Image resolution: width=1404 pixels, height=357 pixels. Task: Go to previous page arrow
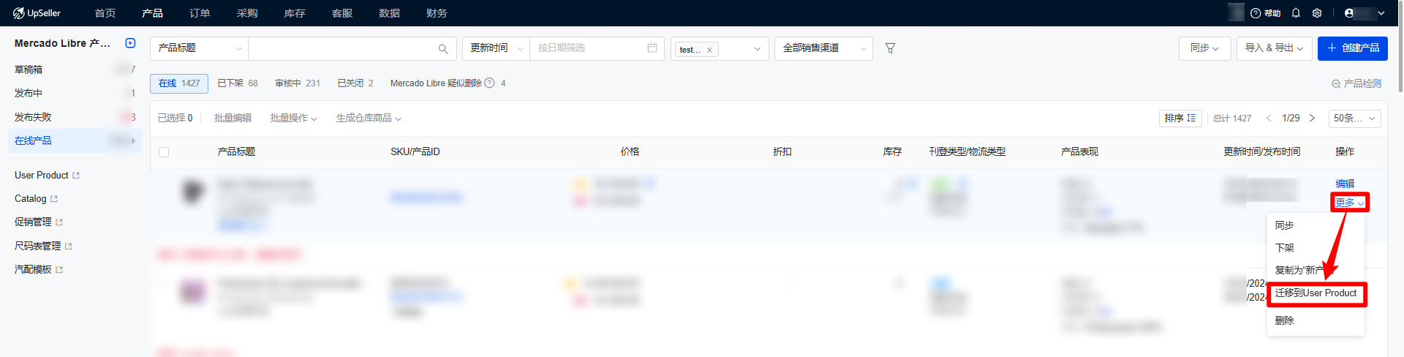tap(1269, 118)
